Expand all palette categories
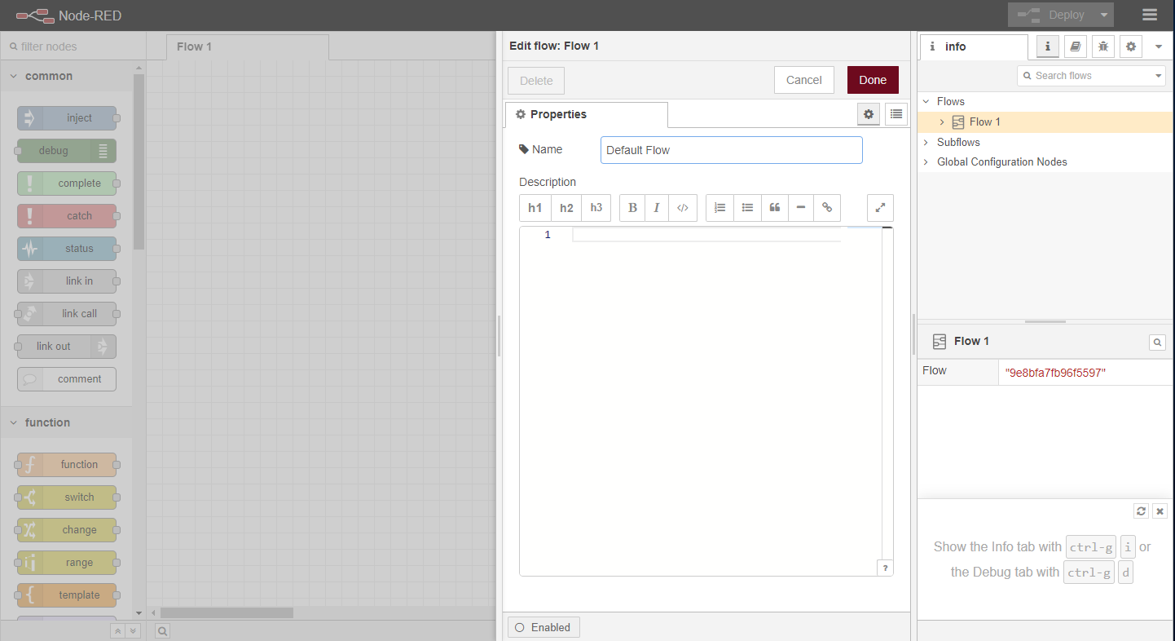 (x=134, y=630)
